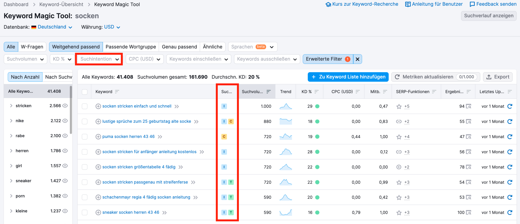Open Feedback senden link

click(x=493, y=4)
